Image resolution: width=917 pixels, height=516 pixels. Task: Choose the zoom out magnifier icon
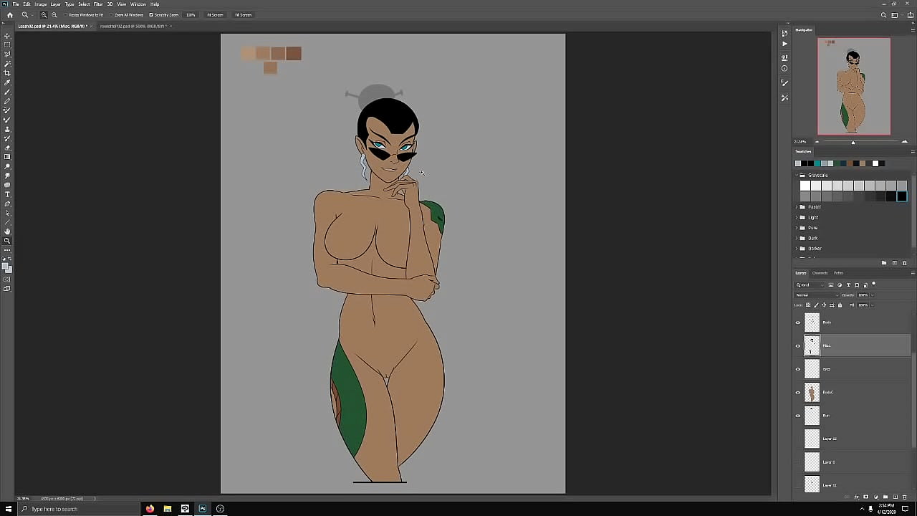54,15
